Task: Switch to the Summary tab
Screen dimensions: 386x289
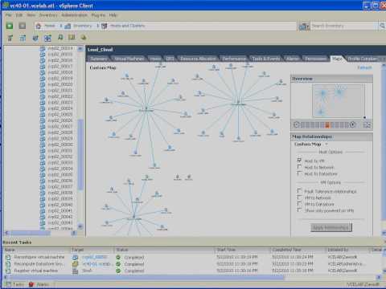Action: tap(99, 59)
